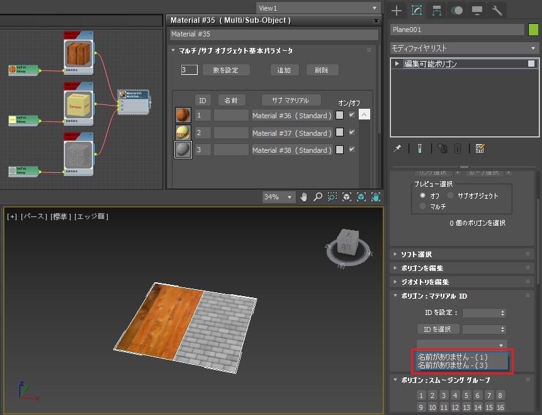Viewport: 542px width, 415px height.
Task: Click the Zoom Region icon in material editor
Action: pyautogui.click(x=331, y=196)
